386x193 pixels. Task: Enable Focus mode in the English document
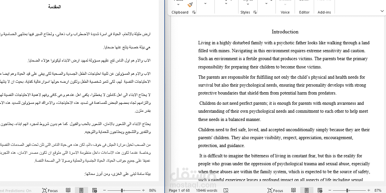click(275, 190)
